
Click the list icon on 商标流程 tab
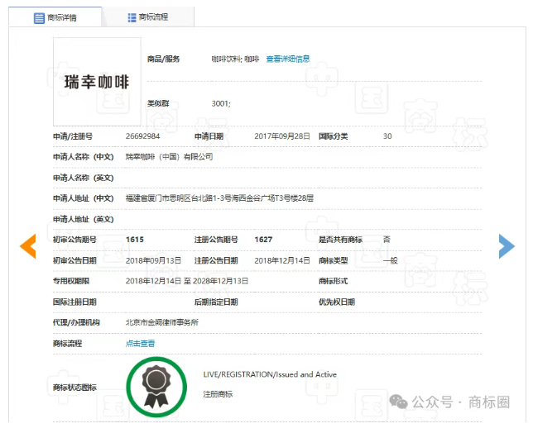click(x=132, y=17)
